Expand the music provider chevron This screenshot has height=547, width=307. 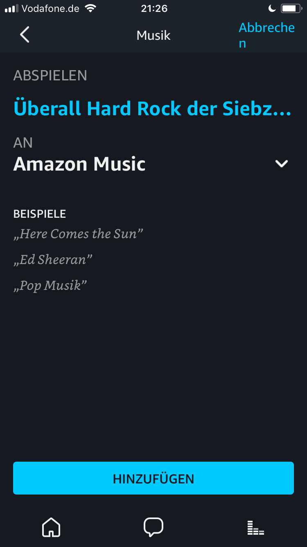click(282, 164)
